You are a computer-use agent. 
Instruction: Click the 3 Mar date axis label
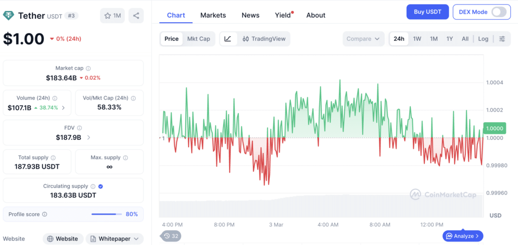(x=276, y=225)
